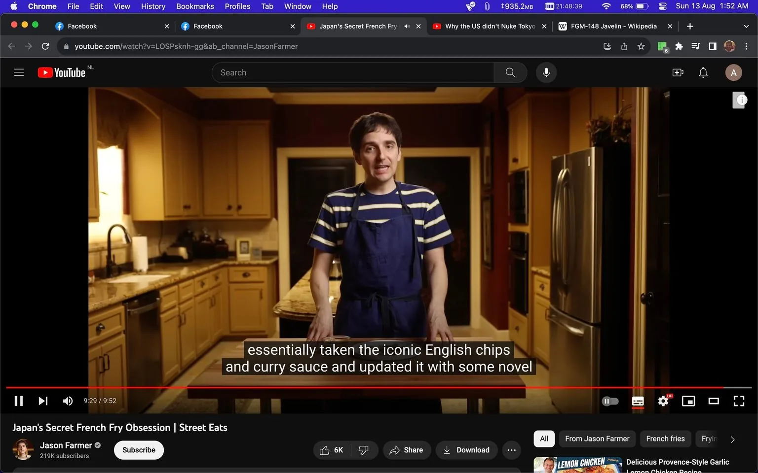Skip to the next video

click(42, 401)
